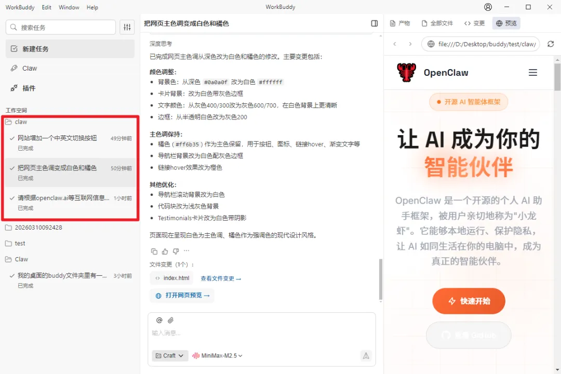
Task: Click the 新建任务 button
Action: point(70,49)
